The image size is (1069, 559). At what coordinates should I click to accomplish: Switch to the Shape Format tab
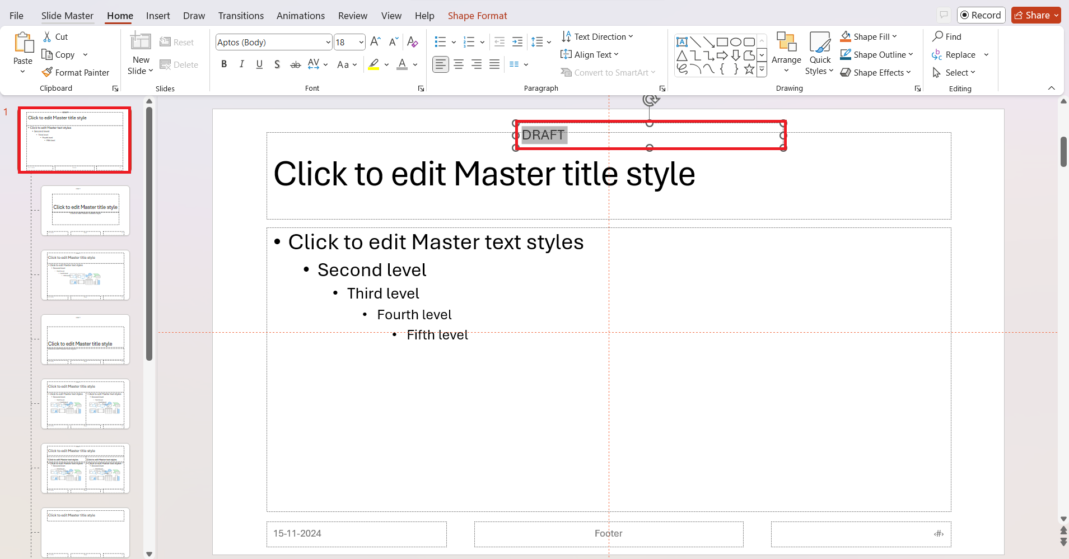pyautogui.click(x=477, y=15)
